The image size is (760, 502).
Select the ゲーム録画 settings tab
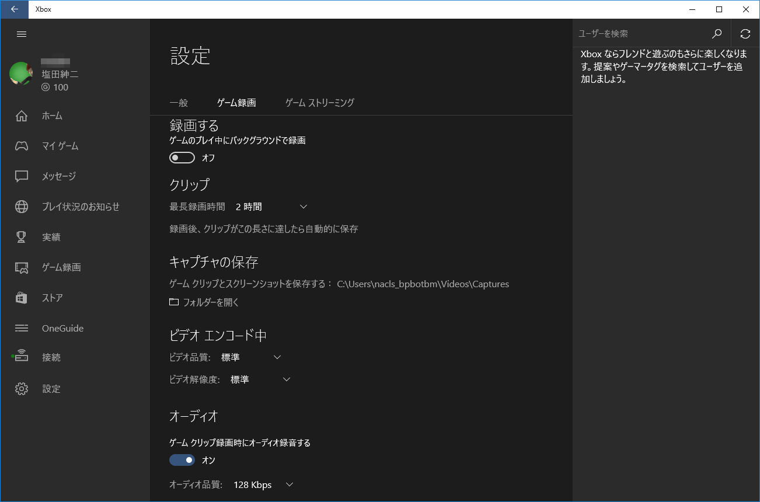coord(236,103)
